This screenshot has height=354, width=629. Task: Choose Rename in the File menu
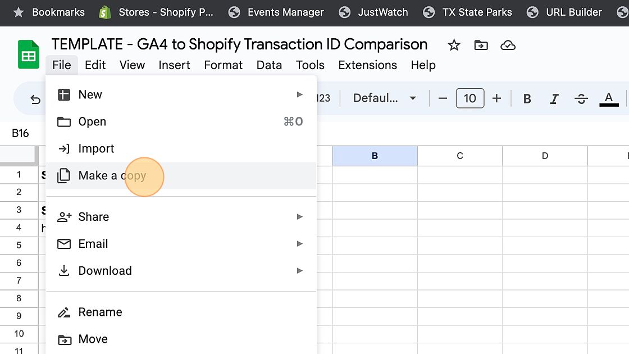pyautogui.click(x=100, y=312)
